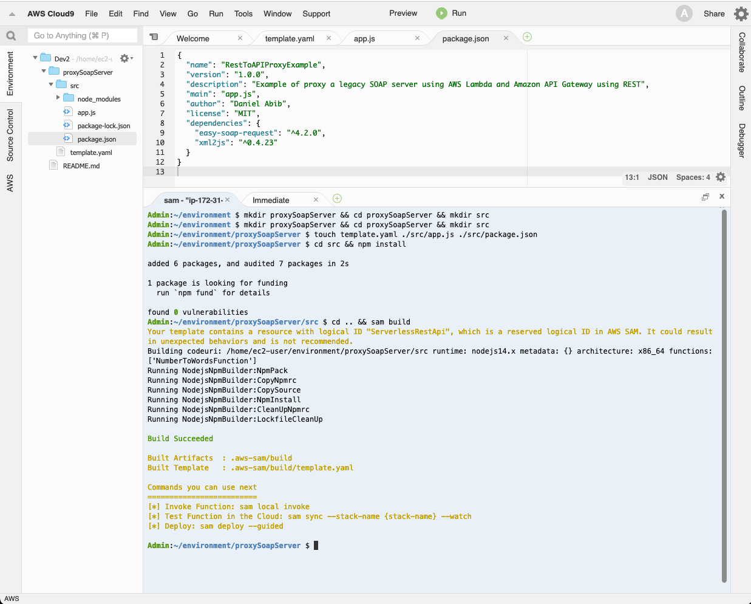Add new editor tab with plus icon
The image size is (751, 604).
point(527,37)
